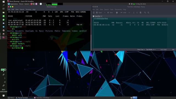The width and height of the screenshot is (176, 99).
Task: Open Terminal menu in Parrot Terminal
Action: pos(28,10)
